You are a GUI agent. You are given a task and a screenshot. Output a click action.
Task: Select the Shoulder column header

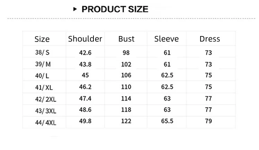pyautogui.click(x=85, y=39)
